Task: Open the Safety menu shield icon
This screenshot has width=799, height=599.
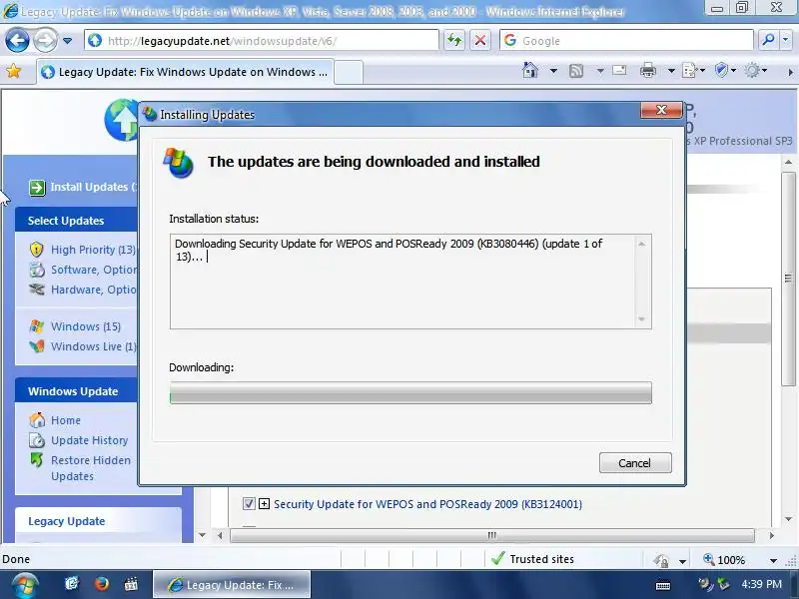Action: pos(725,70)
